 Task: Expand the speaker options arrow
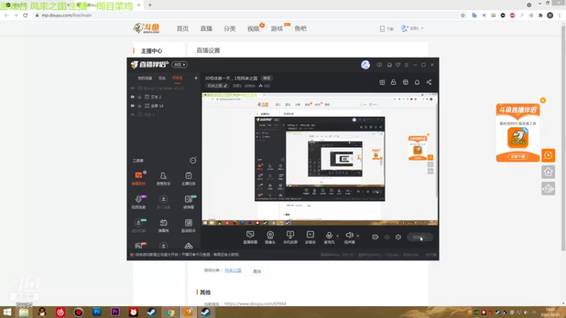[358, 236]
